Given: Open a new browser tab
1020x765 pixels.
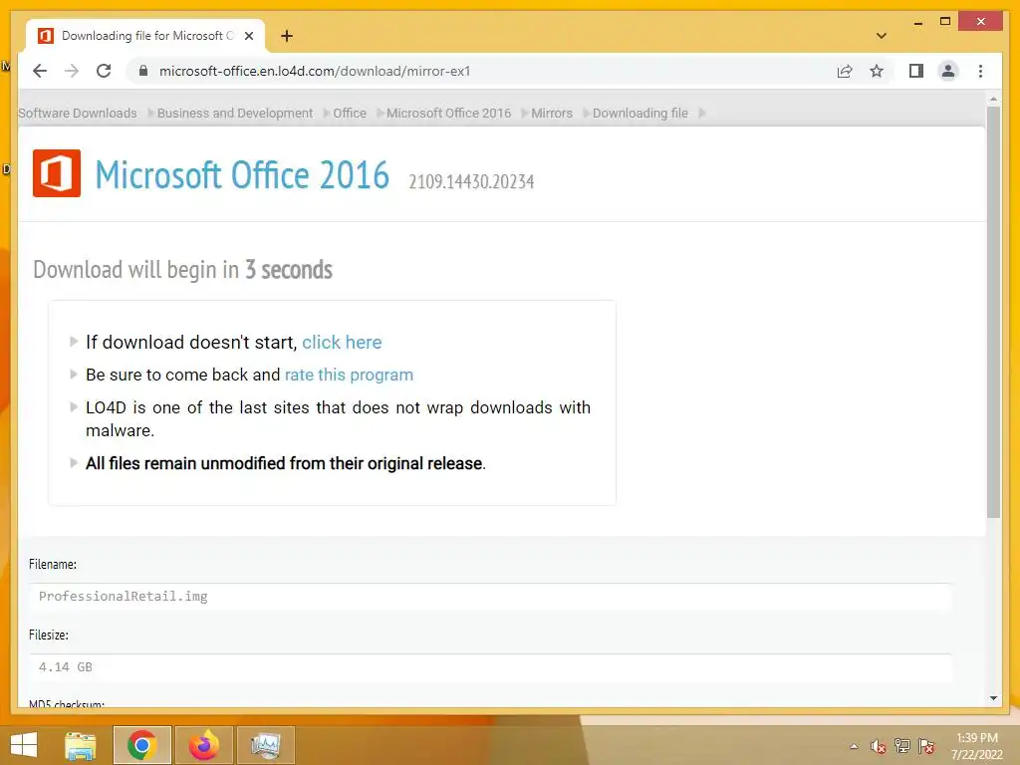Looking at the screenshot, I should [x=287, y=36].
